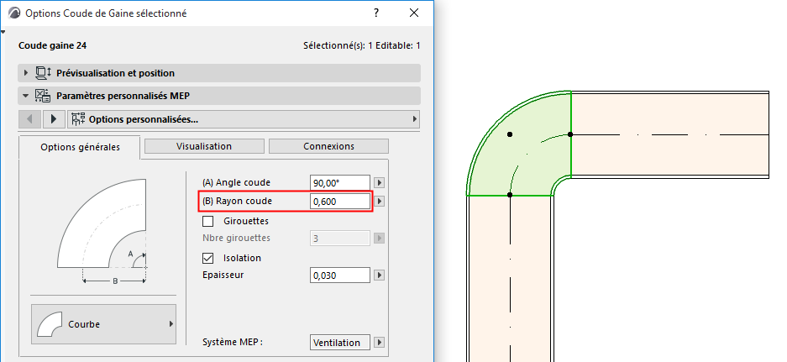787x362 pixels.
Task: Uncheck the Isolation checkbox
Action: [207, 258]
